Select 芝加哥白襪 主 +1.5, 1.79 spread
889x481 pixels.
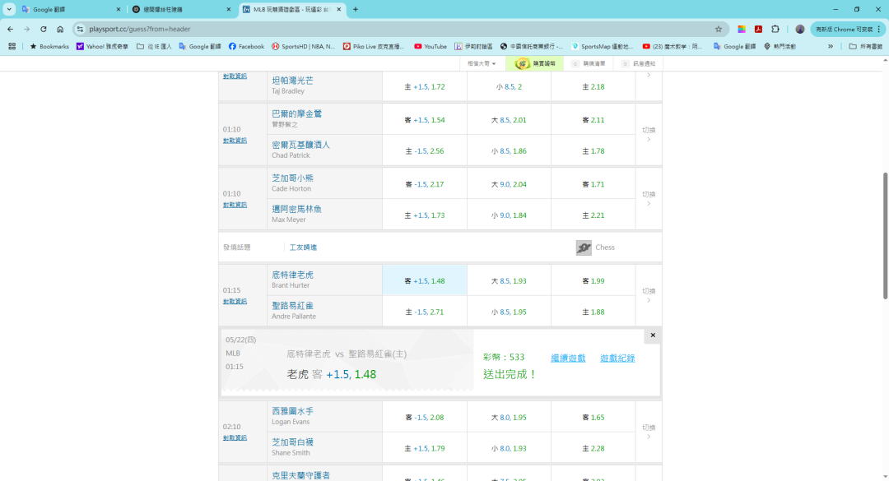point(425,448)
